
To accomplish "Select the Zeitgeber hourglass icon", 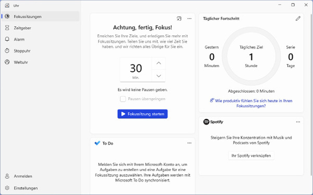I will pos(7,28).
